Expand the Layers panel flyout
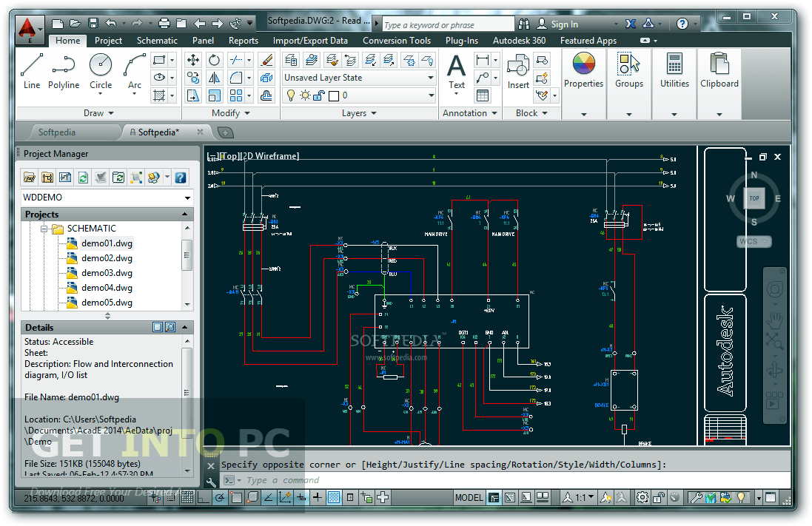 click(359, 113)
